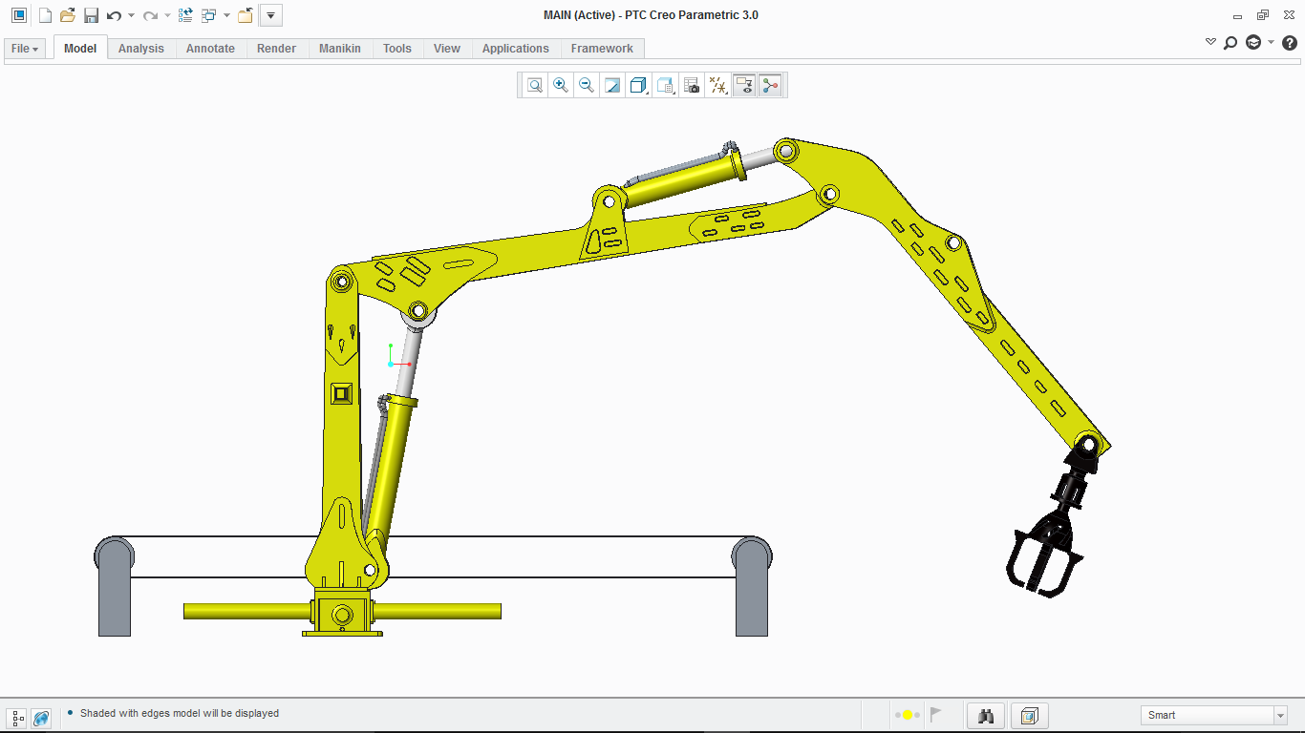Click the Repaint screen icon
The image size is (1305, 733).
click(612, 86)
